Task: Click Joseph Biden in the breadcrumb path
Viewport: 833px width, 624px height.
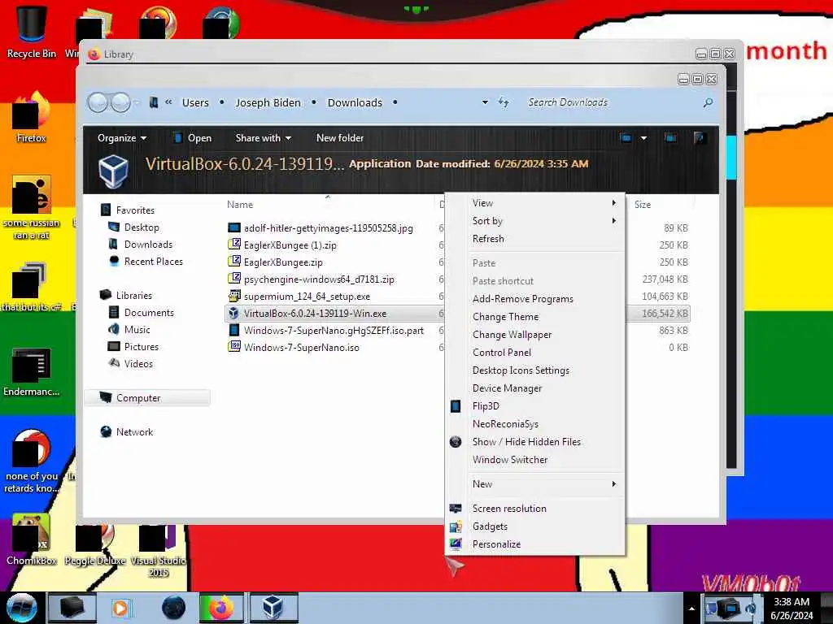Action: [268, 102]
